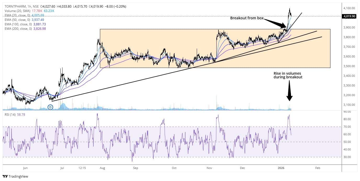Click the Nov label on time axis

coord(210,168)
